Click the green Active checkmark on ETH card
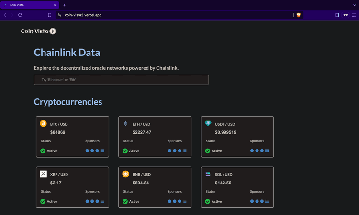Screen dimensions: 359x215 125,151
